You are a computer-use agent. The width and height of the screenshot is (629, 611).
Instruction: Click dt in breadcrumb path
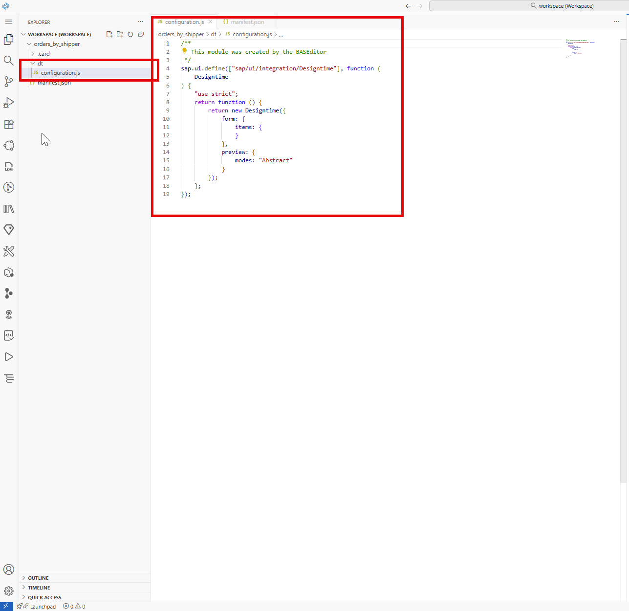[214, 34]
